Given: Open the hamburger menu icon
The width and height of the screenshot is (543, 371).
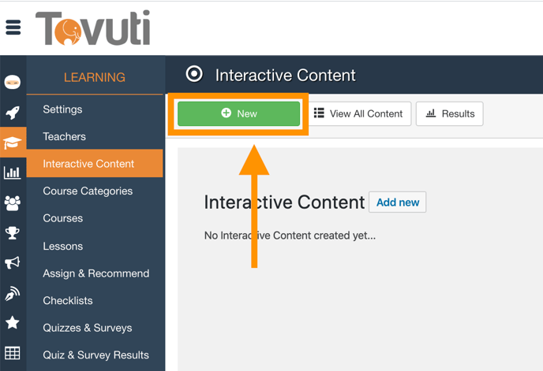Looking at the screenshot, I should click(13, 28).
